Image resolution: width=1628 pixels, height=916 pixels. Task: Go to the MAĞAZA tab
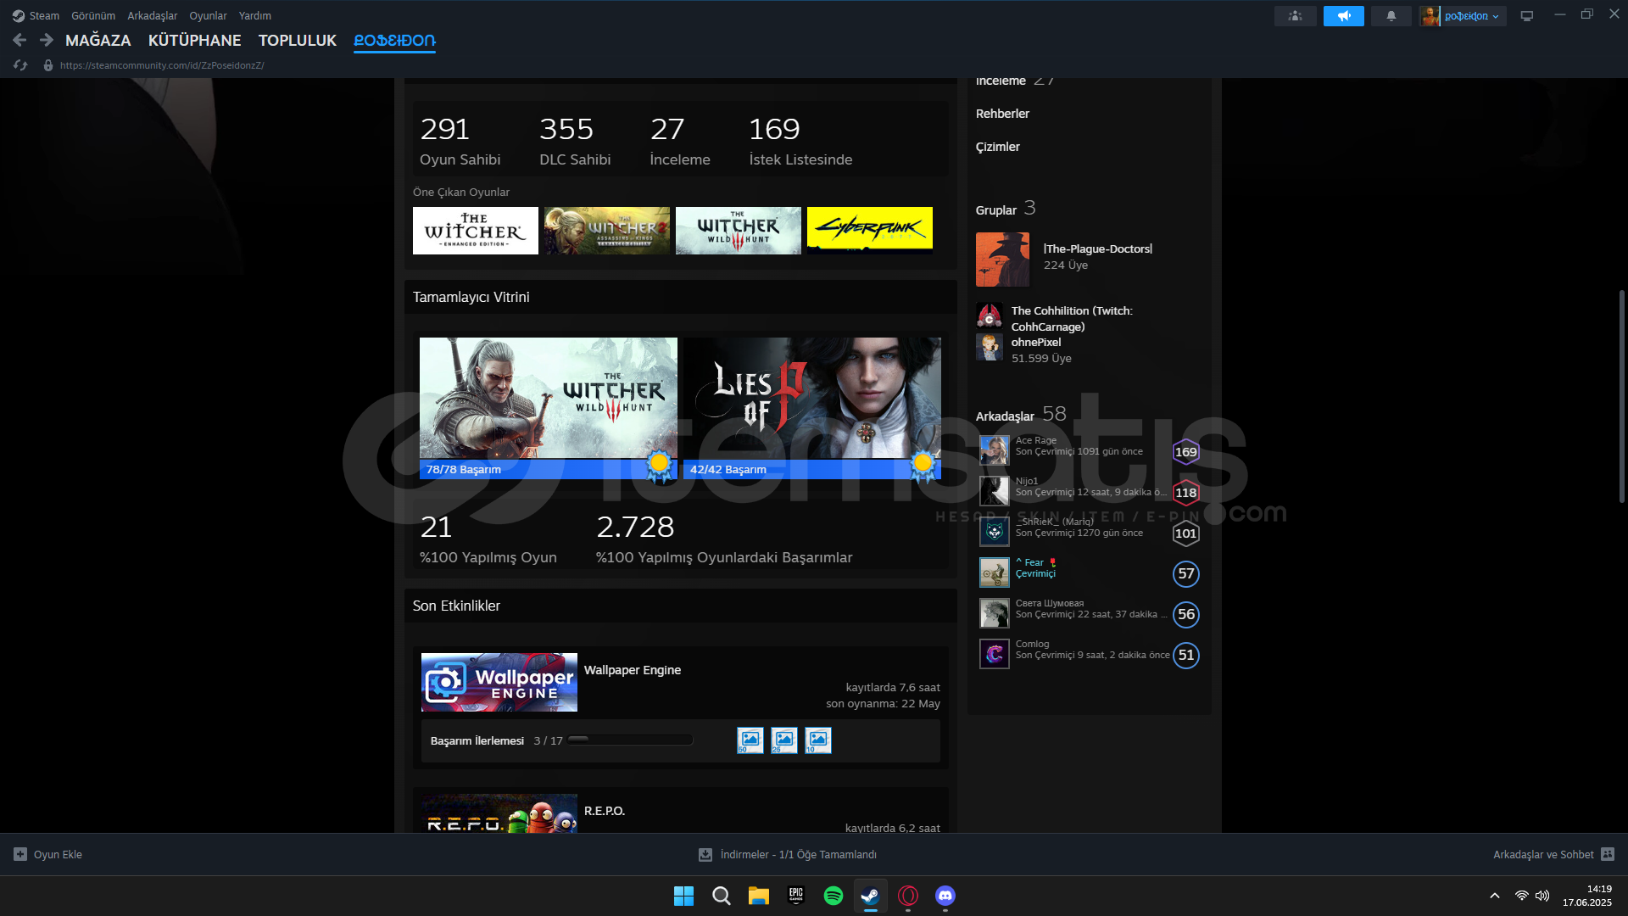pos(98,41)
